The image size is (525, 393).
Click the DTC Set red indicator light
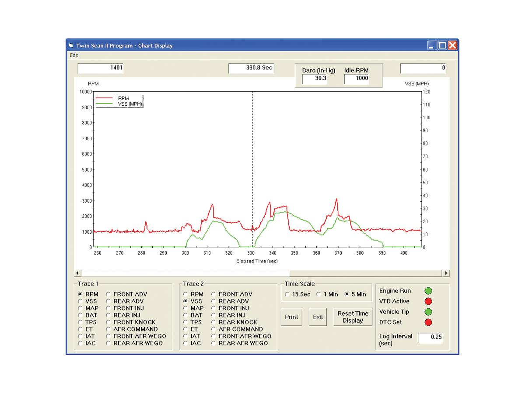click(428, 322)
